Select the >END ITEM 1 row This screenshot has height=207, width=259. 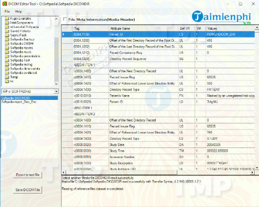click(159, 108)
